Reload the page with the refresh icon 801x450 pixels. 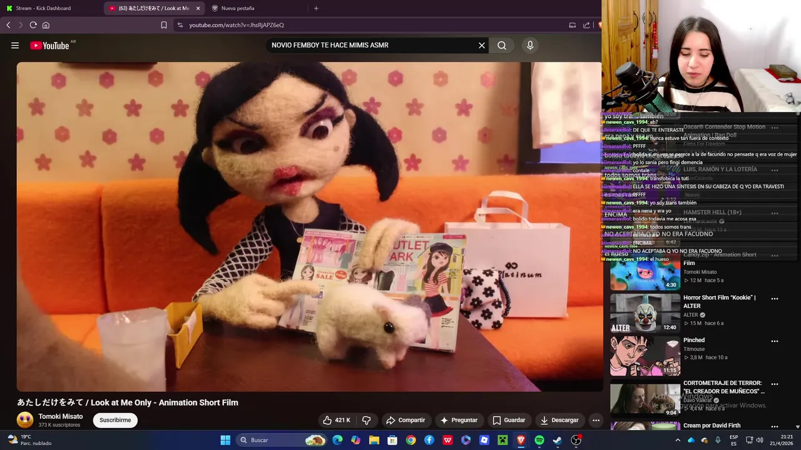[x=33, y=25]
